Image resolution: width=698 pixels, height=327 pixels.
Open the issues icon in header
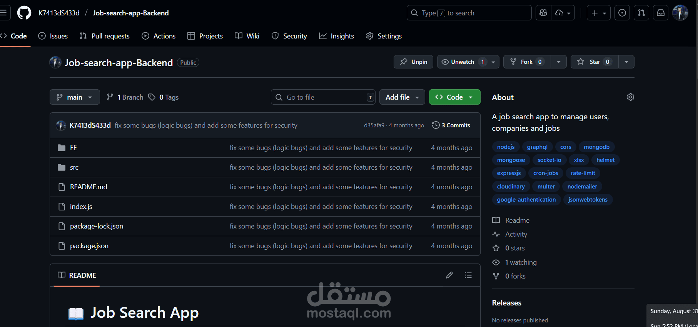point(622,13)
